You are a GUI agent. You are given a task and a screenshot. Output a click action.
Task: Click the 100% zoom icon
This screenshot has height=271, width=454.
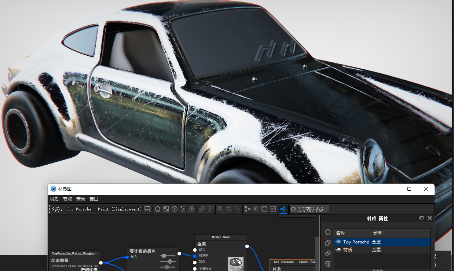[x=273, y=209]
